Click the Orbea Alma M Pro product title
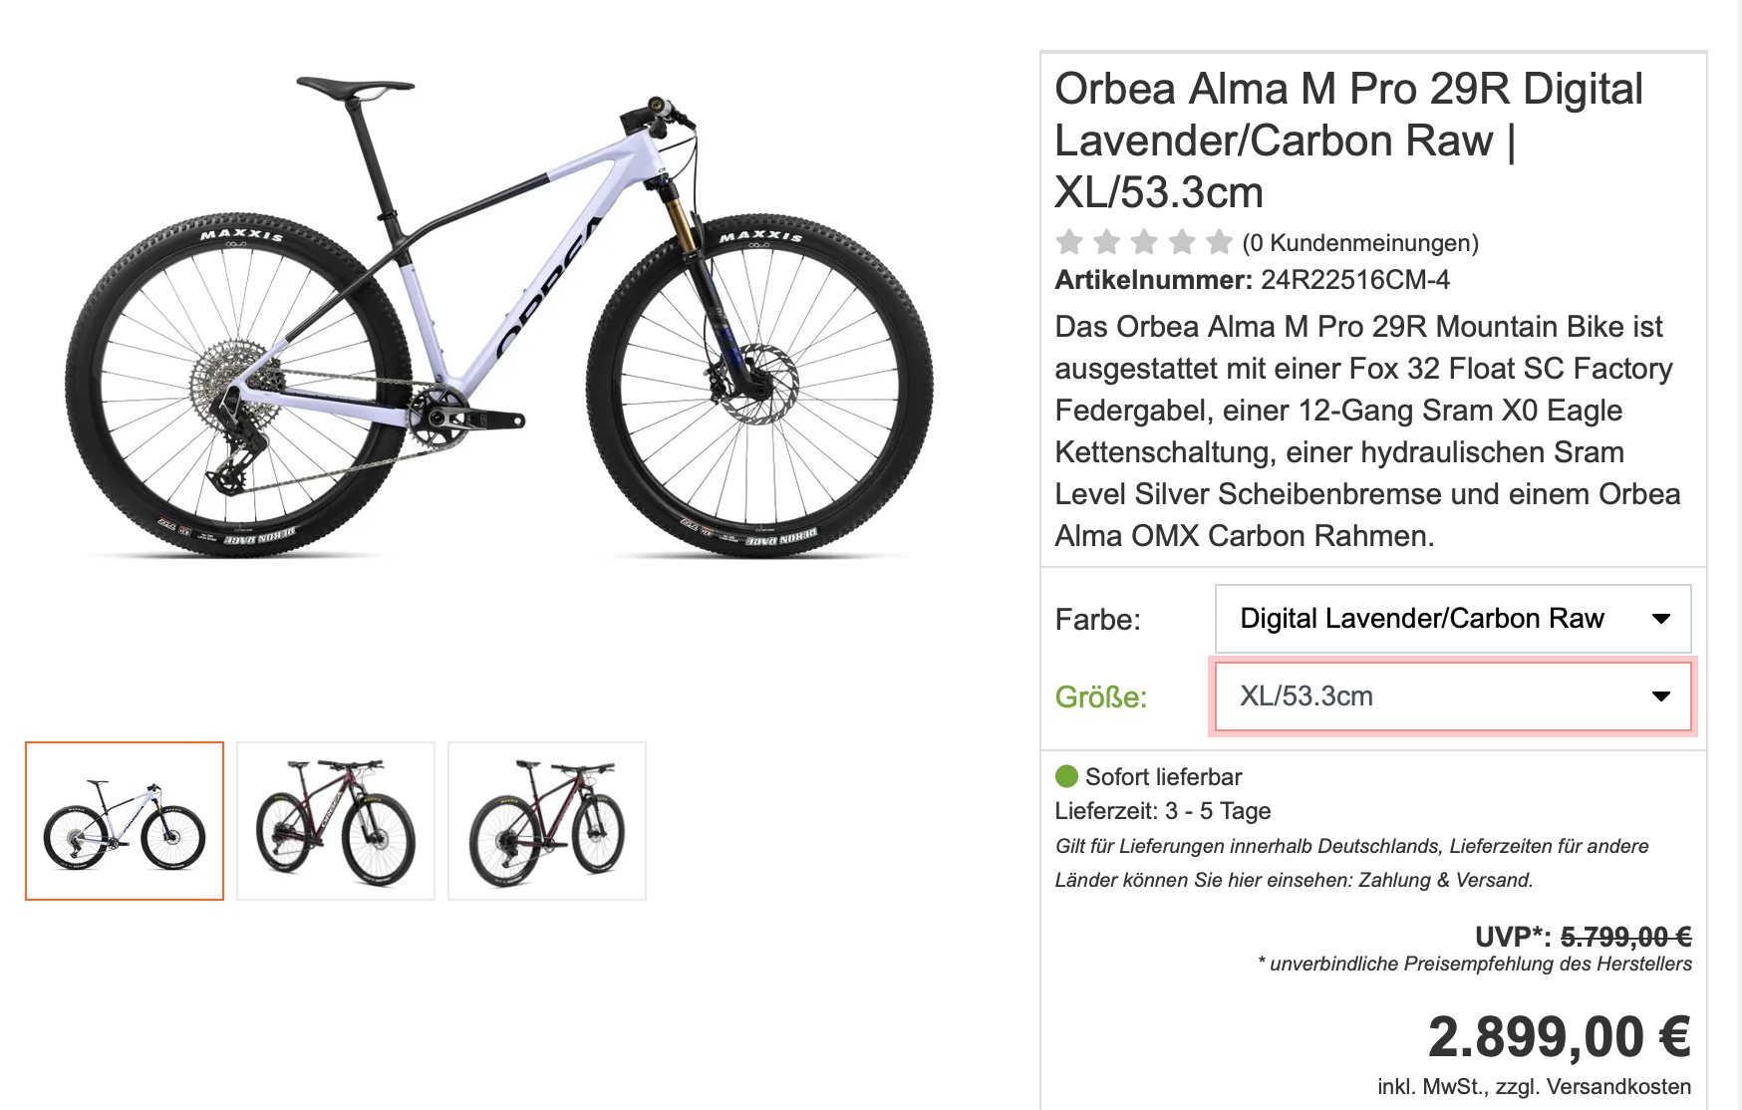The height and width of the screenshot is (1110, 1742). point(1348,140)
